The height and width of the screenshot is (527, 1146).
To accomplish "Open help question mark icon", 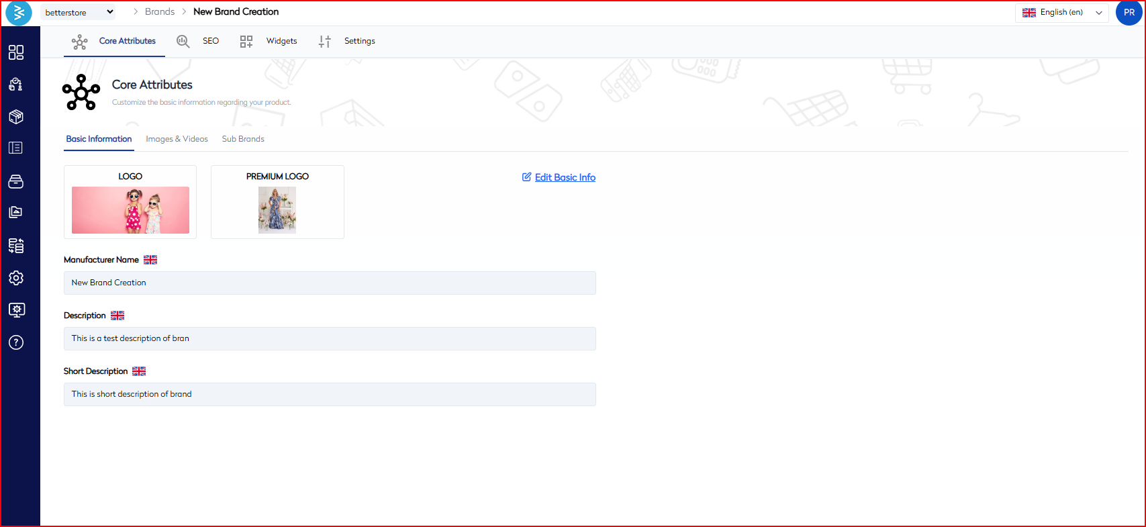I will pos(16,342).
